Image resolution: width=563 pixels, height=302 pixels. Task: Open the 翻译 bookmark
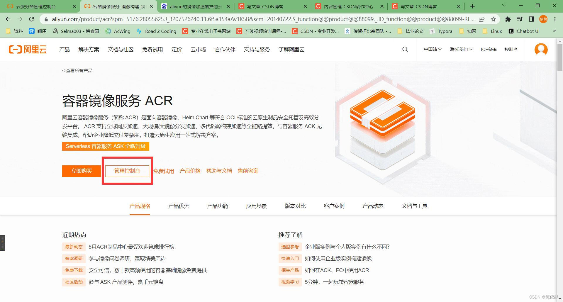(x=38, y=31)
